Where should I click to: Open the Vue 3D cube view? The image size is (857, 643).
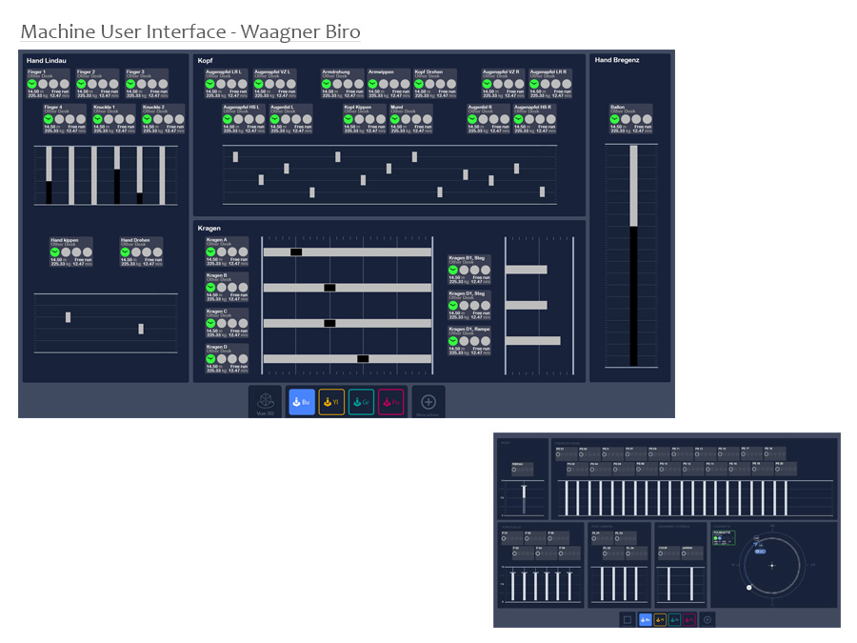[266, 402]
